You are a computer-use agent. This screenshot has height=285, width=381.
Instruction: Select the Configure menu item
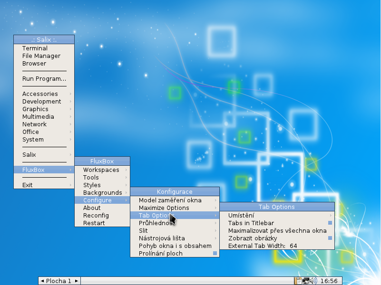pos(102,200)
